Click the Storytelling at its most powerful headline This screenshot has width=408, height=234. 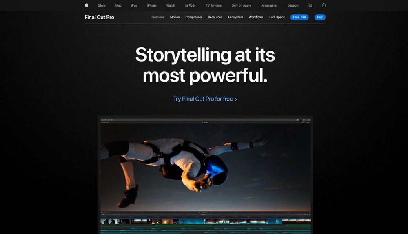pos(205,65)
